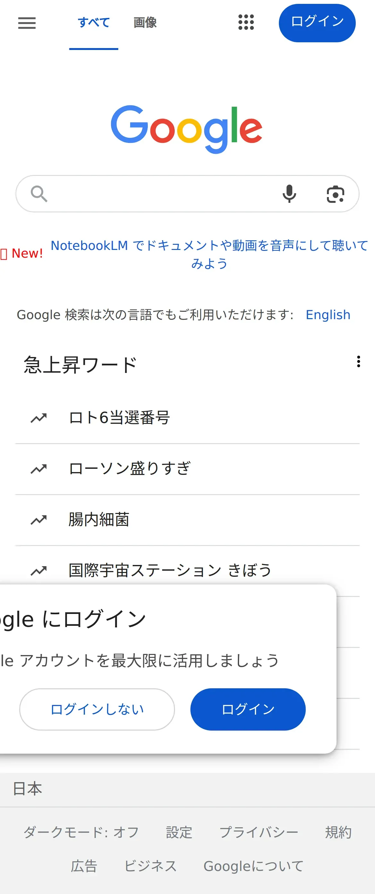Open trending searches three-dot options
This screenshot has height=894, width=375.
coord(358,362)
